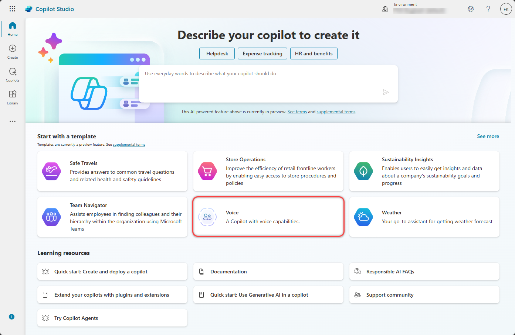
Task: Click See more templates
Action: pyautogui.click(x=488, y=136)
